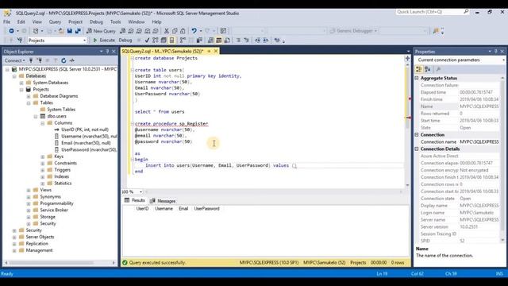508x286 pixels.
Task: Pin the Object Explorer panel
Action: click(108, 52)
